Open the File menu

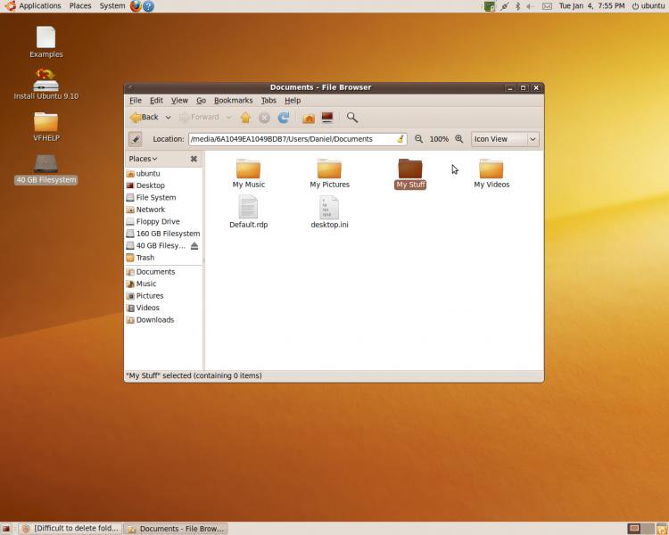tap(136, 100)
